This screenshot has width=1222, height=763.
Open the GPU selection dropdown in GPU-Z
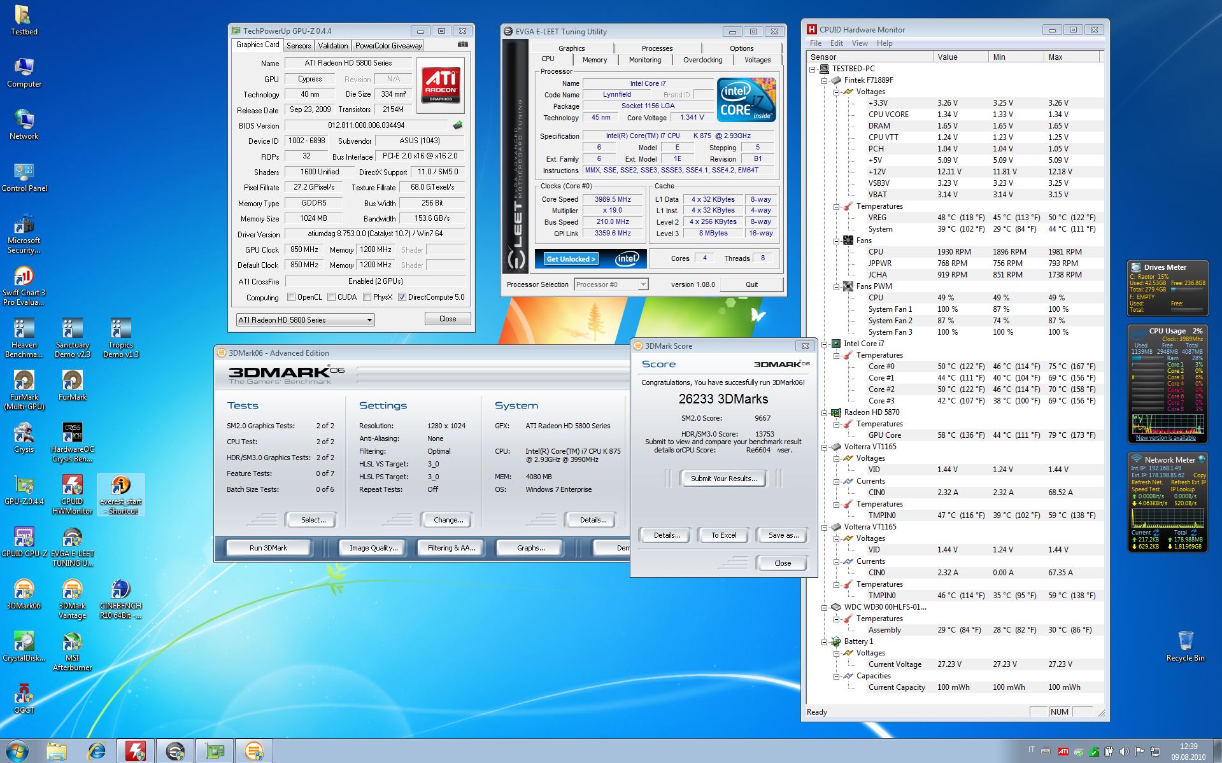pos(305,320)
